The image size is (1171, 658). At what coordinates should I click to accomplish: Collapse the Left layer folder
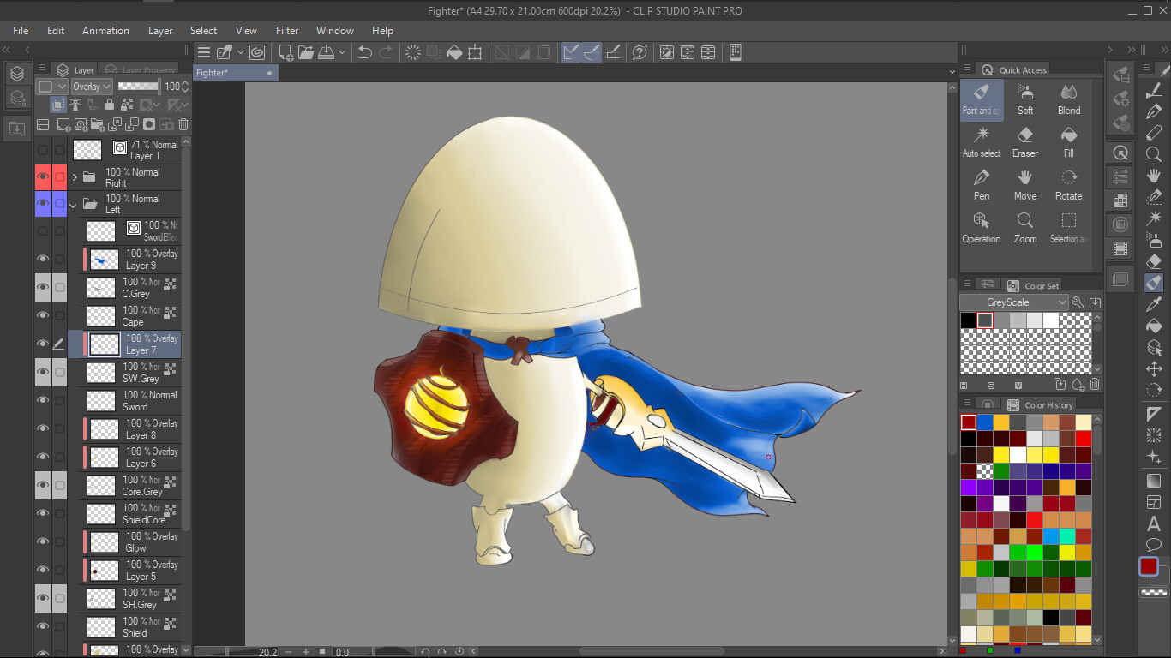pos(72,204)
